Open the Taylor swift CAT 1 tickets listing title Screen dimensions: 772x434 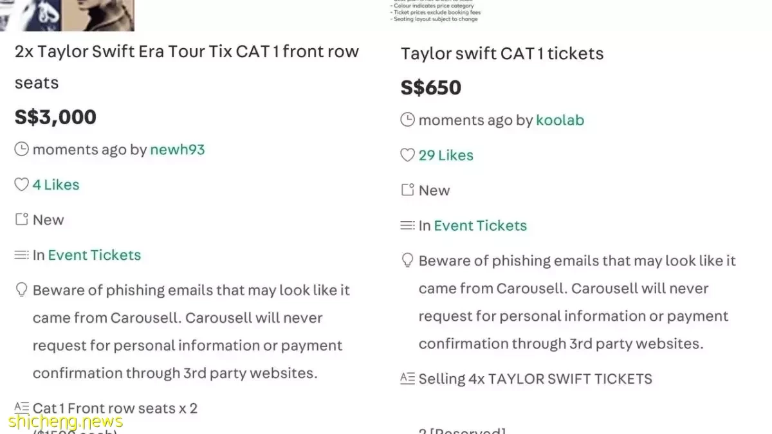pyautogui.click(x=502, y=53)
